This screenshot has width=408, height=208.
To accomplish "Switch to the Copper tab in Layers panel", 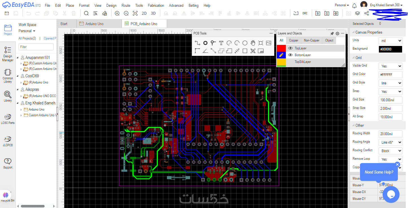I will pos(294,40).
